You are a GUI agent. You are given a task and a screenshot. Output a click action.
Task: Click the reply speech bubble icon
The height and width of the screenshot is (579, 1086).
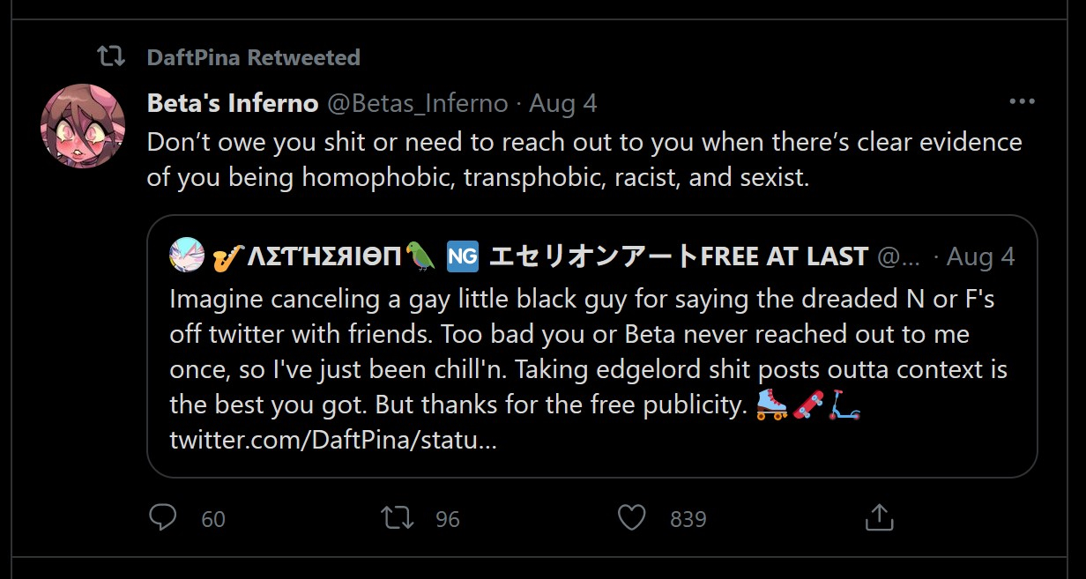coord(162,517)
